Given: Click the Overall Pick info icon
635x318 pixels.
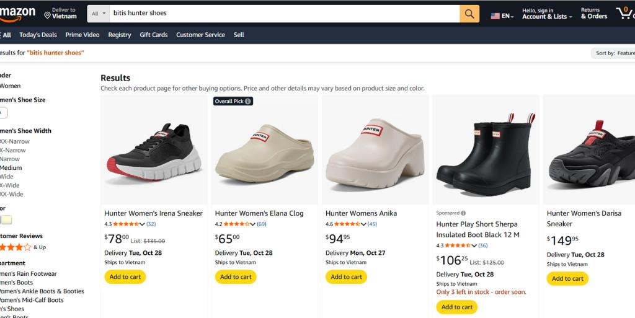Looking at the screenshot, I should pyautogui.click(x=248, y=101).
